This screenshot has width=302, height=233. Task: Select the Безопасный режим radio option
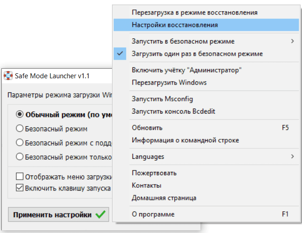pyautogui.click(x=19, y=128)
